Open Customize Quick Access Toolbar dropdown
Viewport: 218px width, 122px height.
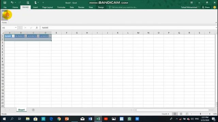tap(43, 3)
